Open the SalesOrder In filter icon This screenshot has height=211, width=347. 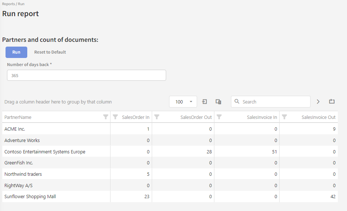(115, 117)
